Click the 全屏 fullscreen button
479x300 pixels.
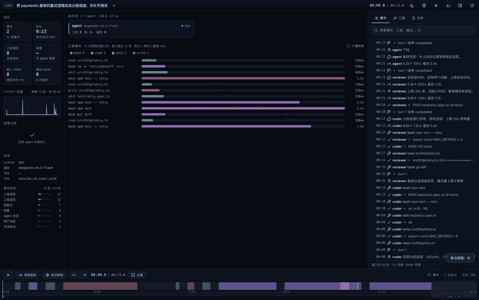(x=137, y=275)
